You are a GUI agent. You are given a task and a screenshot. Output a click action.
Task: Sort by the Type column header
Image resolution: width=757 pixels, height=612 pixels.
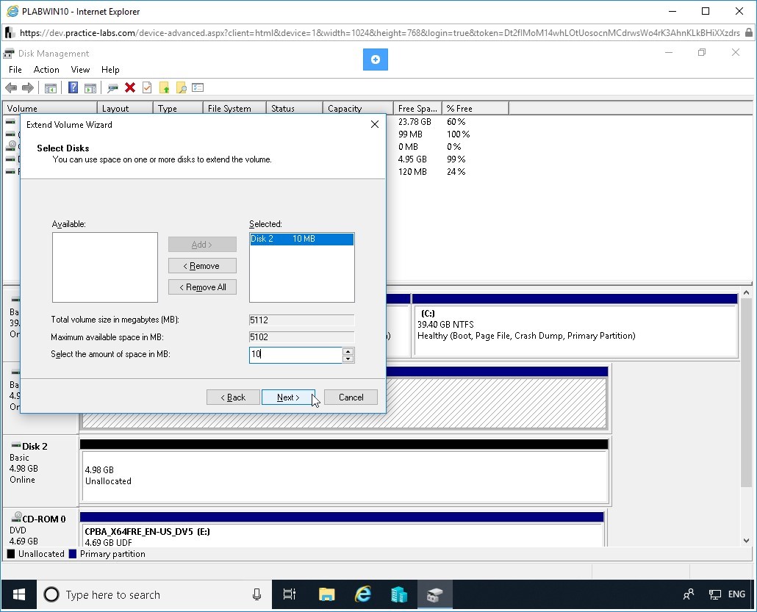pyautogui.click(x=178, y=109)
